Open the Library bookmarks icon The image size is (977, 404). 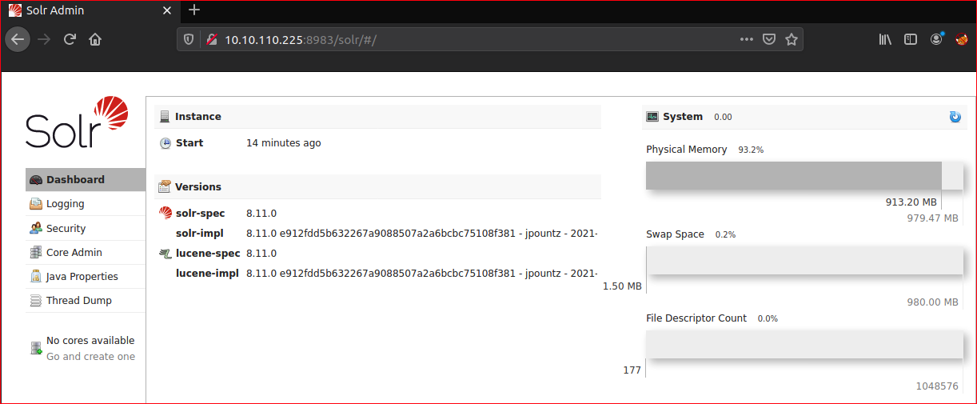coord(885,39)
